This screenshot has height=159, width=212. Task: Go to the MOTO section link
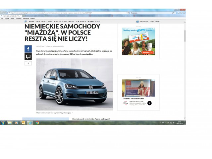(x=56, y=21)
